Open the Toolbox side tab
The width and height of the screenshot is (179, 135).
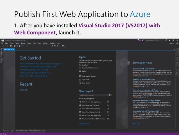(2, 60)
